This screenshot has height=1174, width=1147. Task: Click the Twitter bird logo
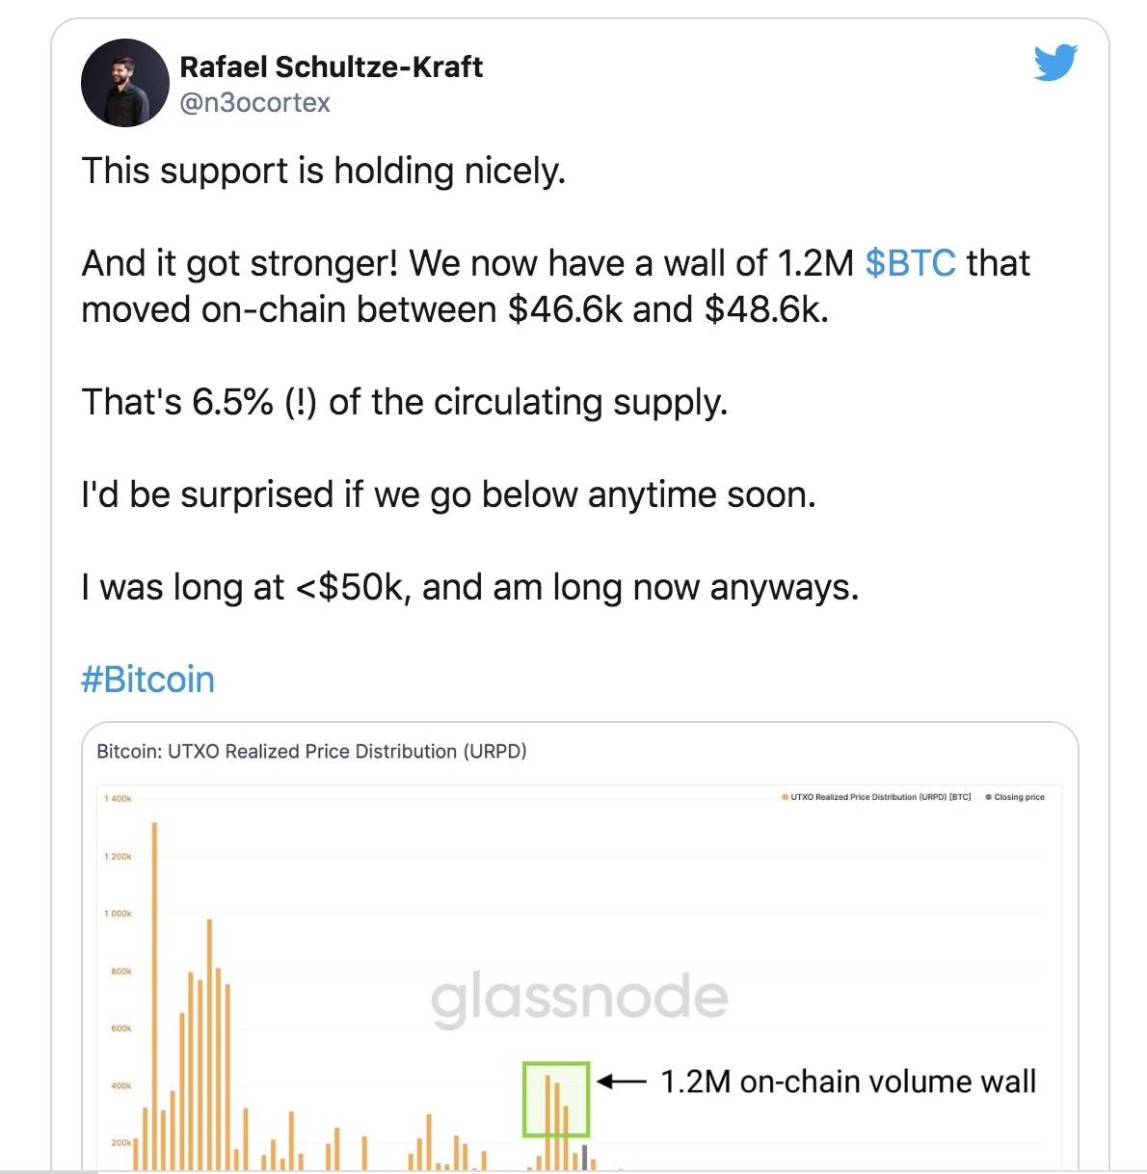[1055, 63]
